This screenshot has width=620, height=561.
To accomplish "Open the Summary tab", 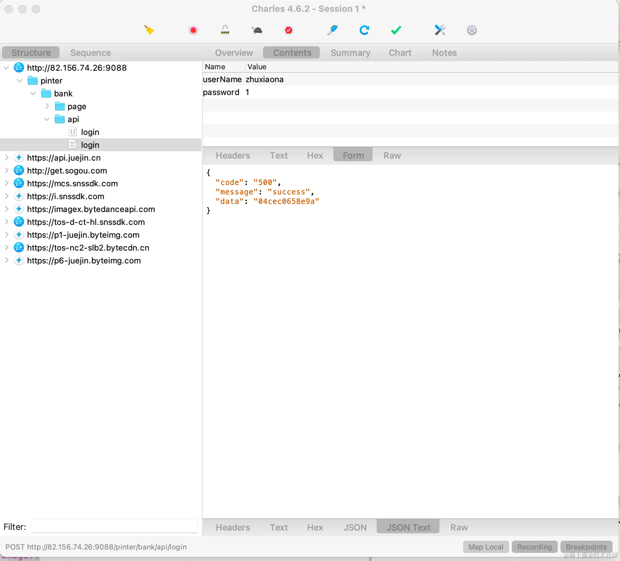I will [x=350, y=52].
